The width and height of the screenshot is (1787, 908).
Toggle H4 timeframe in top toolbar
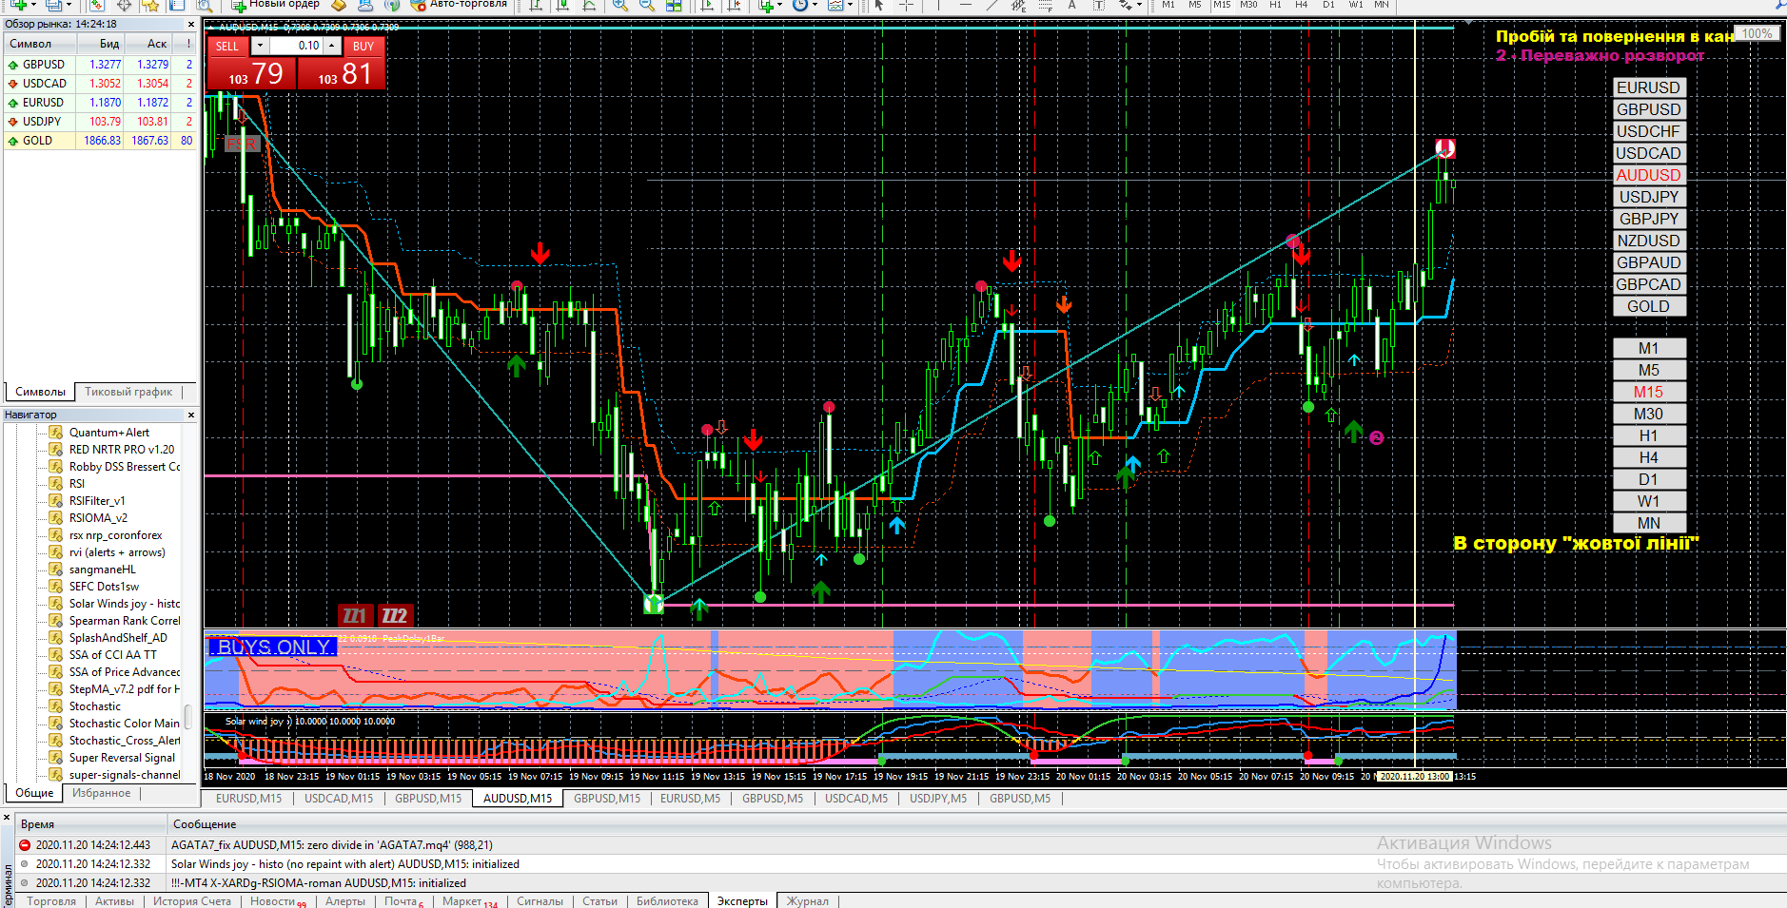pyautogui.click(x=1302, y=5)
